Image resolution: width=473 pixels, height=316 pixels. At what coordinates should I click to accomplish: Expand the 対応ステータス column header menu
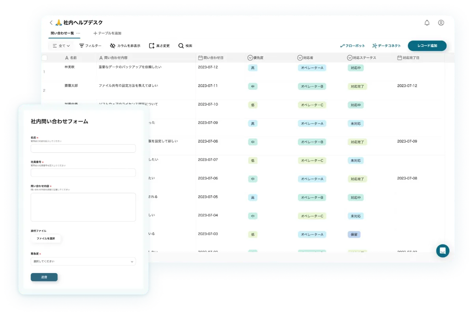[x=350, y=58]
